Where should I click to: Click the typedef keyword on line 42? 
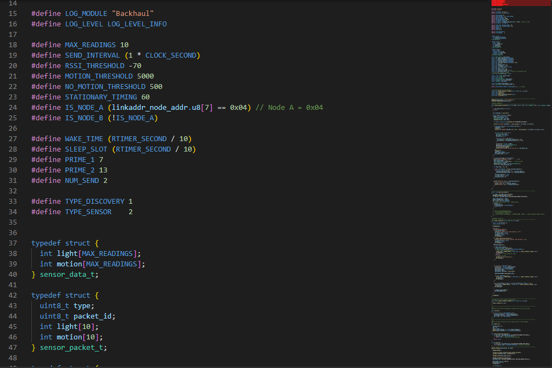tap(46, 295)
